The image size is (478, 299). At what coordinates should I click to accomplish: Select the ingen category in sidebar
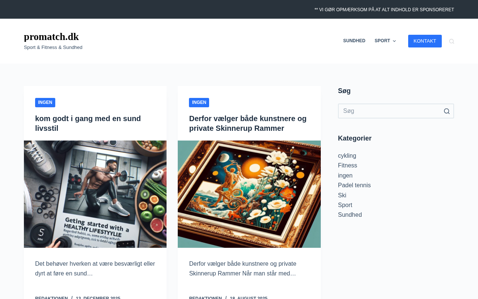345,176
